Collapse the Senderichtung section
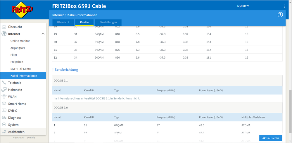Viewport: 292px width, 143px height. coord(65,70)
